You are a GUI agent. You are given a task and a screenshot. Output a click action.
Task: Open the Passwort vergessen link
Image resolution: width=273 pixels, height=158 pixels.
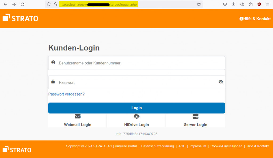[66, 94]
